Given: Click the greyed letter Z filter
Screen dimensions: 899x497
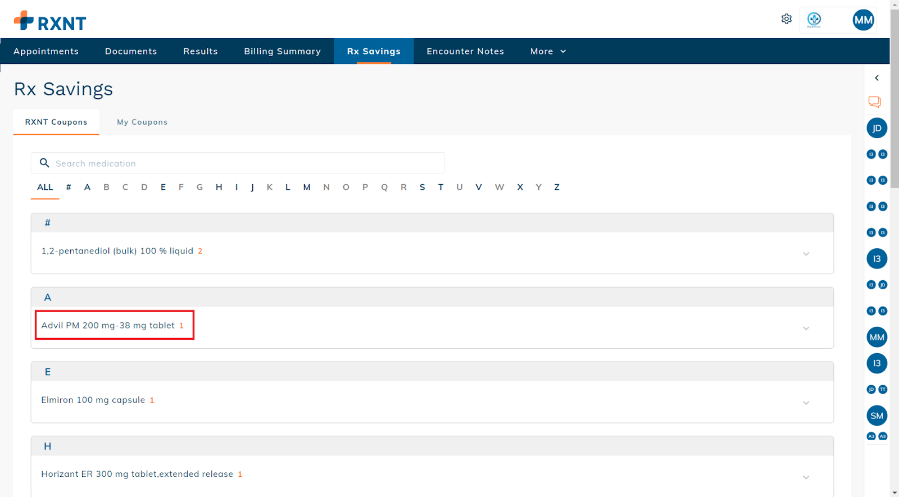Looking at the screenshot, I should click(557, 187).
